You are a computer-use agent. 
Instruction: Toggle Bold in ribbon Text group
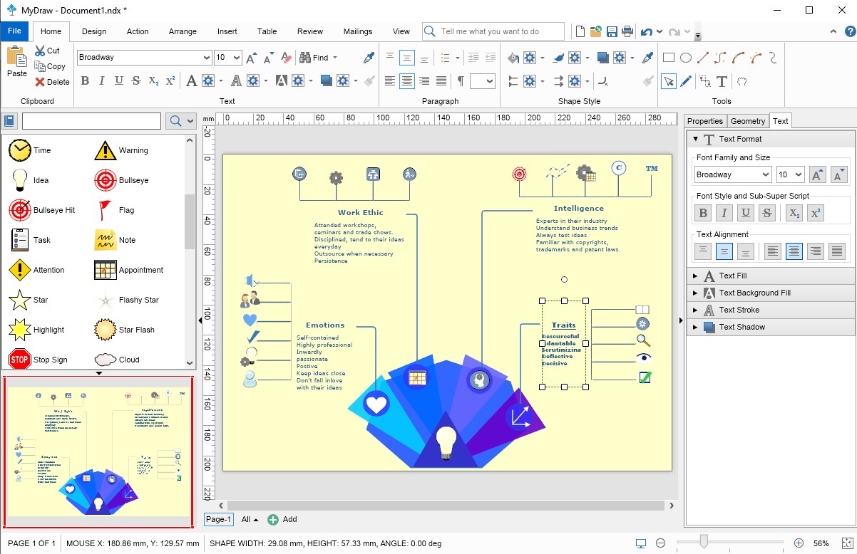click(85, 81)
